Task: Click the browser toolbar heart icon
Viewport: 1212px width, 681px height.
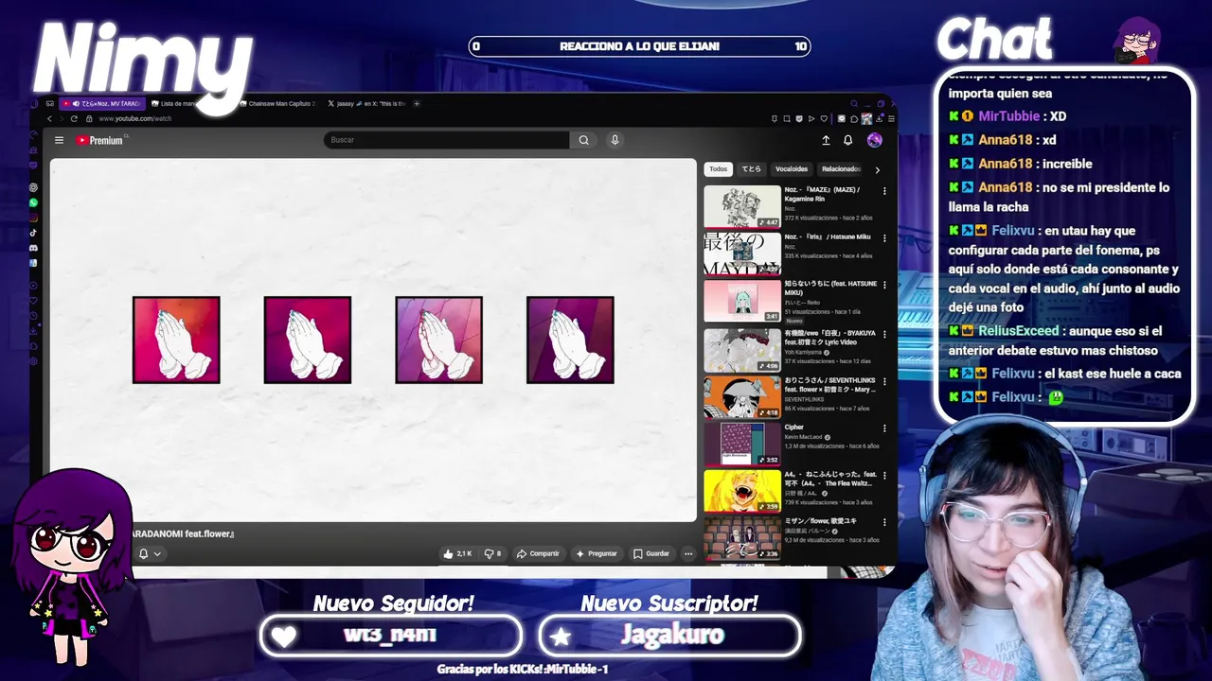Action: coord(824,118)
